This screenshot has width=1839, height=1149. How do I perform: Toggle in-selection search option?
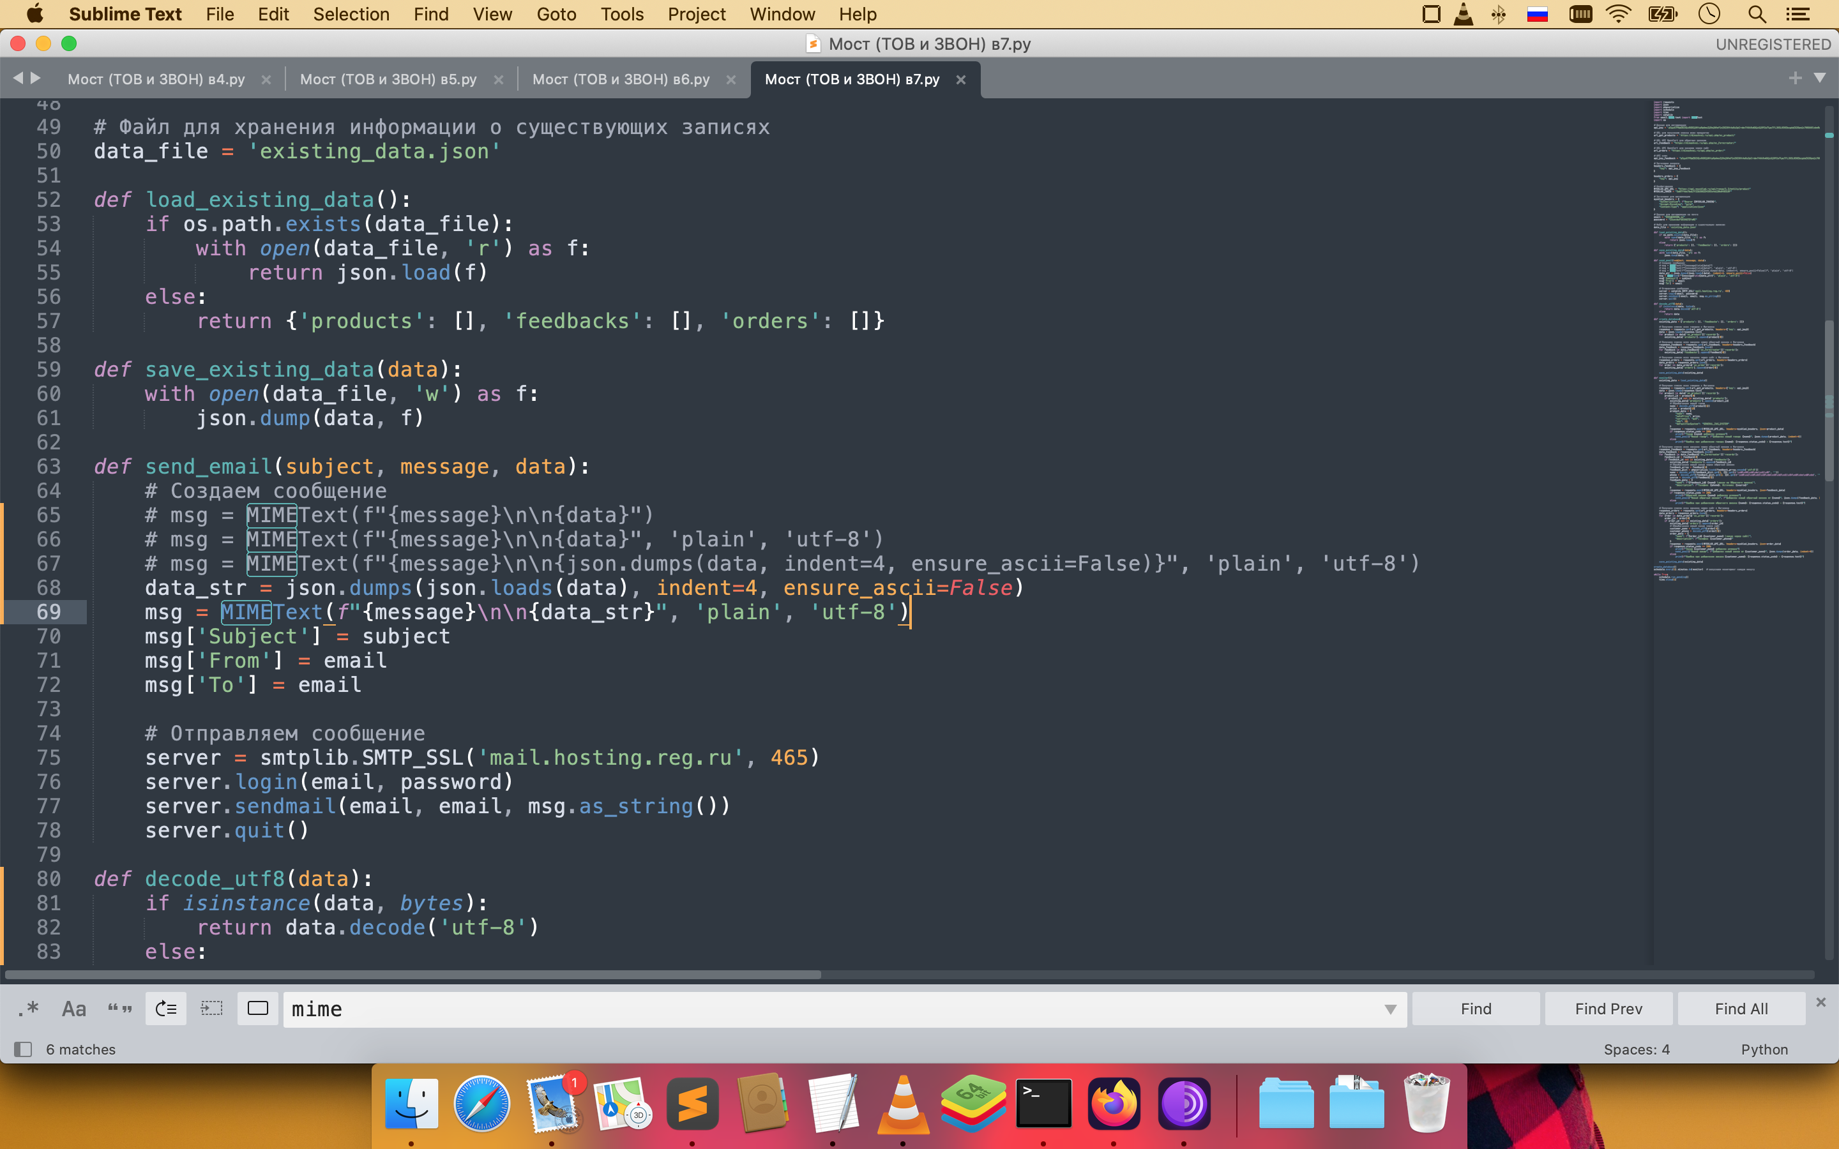coord(211,1009)
